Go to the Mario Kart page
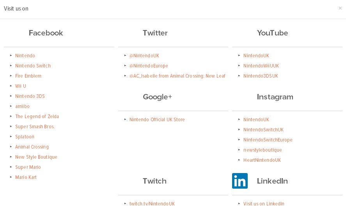This screenshot has width=346, height=221. [26, 177]
